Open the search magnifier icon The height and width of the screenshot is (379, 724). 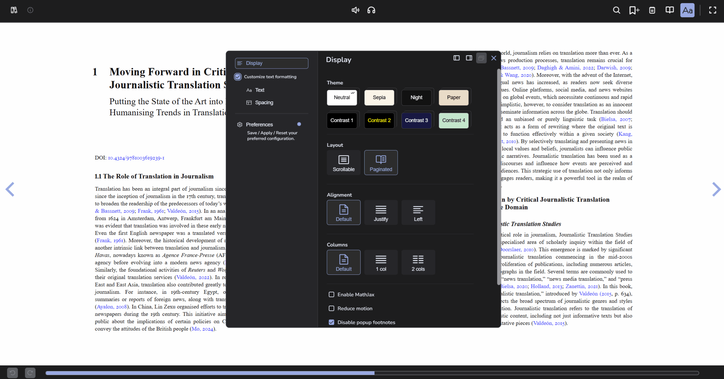[617, 10]
